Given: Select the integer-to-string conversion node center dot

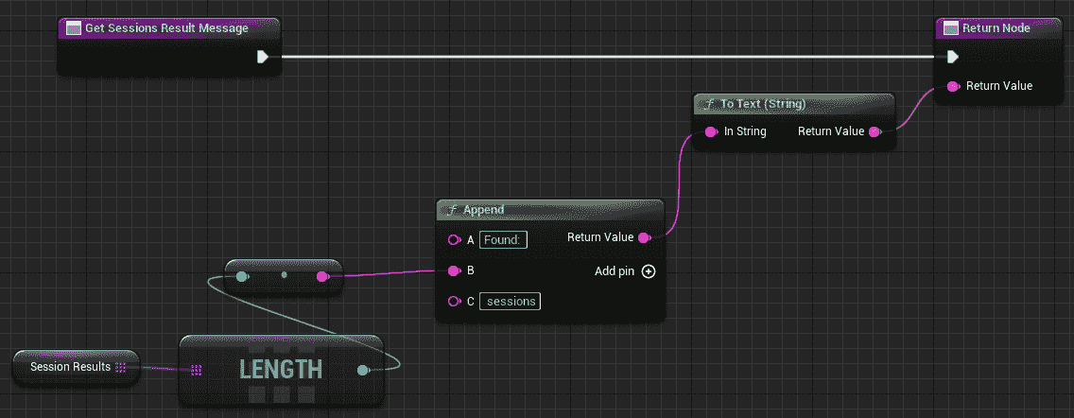Looking at the screenshot, I should pos(284,275).
